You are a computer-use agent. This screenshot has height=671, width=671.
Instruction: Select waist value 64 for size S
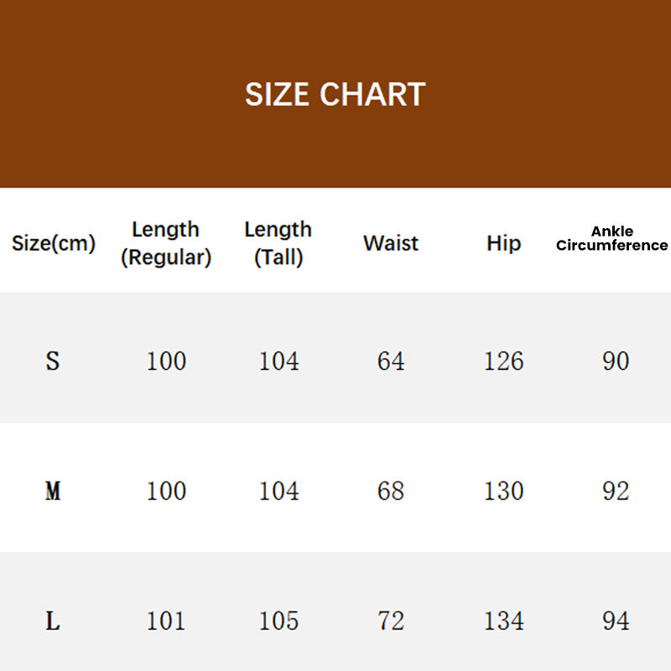pyautogui.click(x=391, y=361)
